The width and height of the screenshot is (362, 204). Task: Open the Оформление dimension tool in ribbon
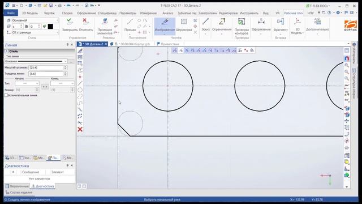click(261, 26)
